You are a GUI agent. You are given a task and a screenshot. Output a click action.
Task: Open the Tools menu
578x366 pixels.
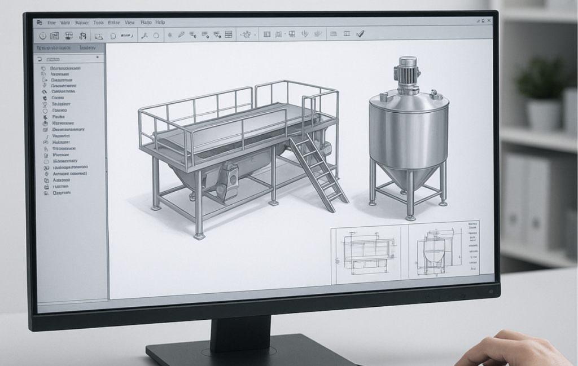click(99, 22)
